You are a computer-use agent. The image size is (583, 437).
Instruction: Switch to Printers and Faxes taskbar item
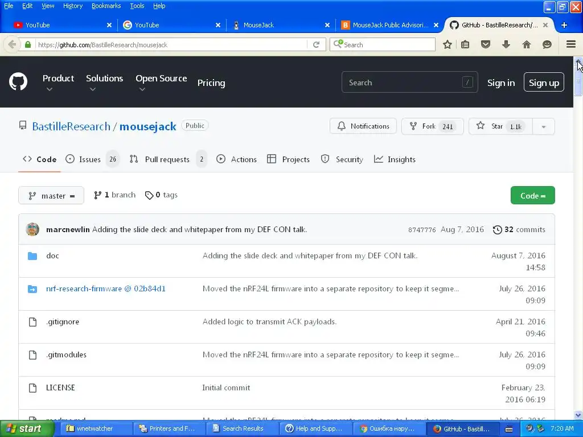point(169,428)
